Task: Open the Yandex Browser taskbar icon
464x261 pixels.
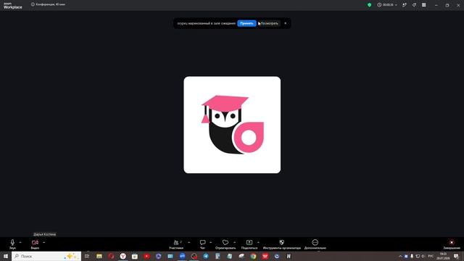Action: click(x=123, y=256)
